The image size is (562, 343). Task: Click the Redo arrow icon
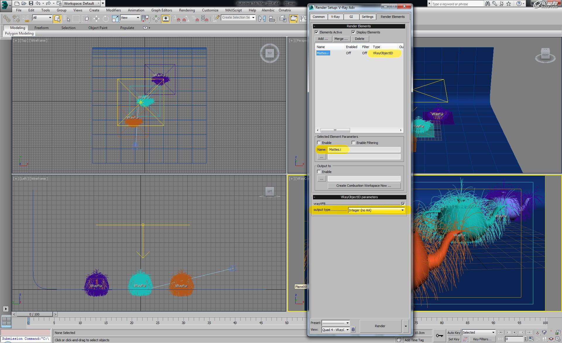click(x=48, y=4)
